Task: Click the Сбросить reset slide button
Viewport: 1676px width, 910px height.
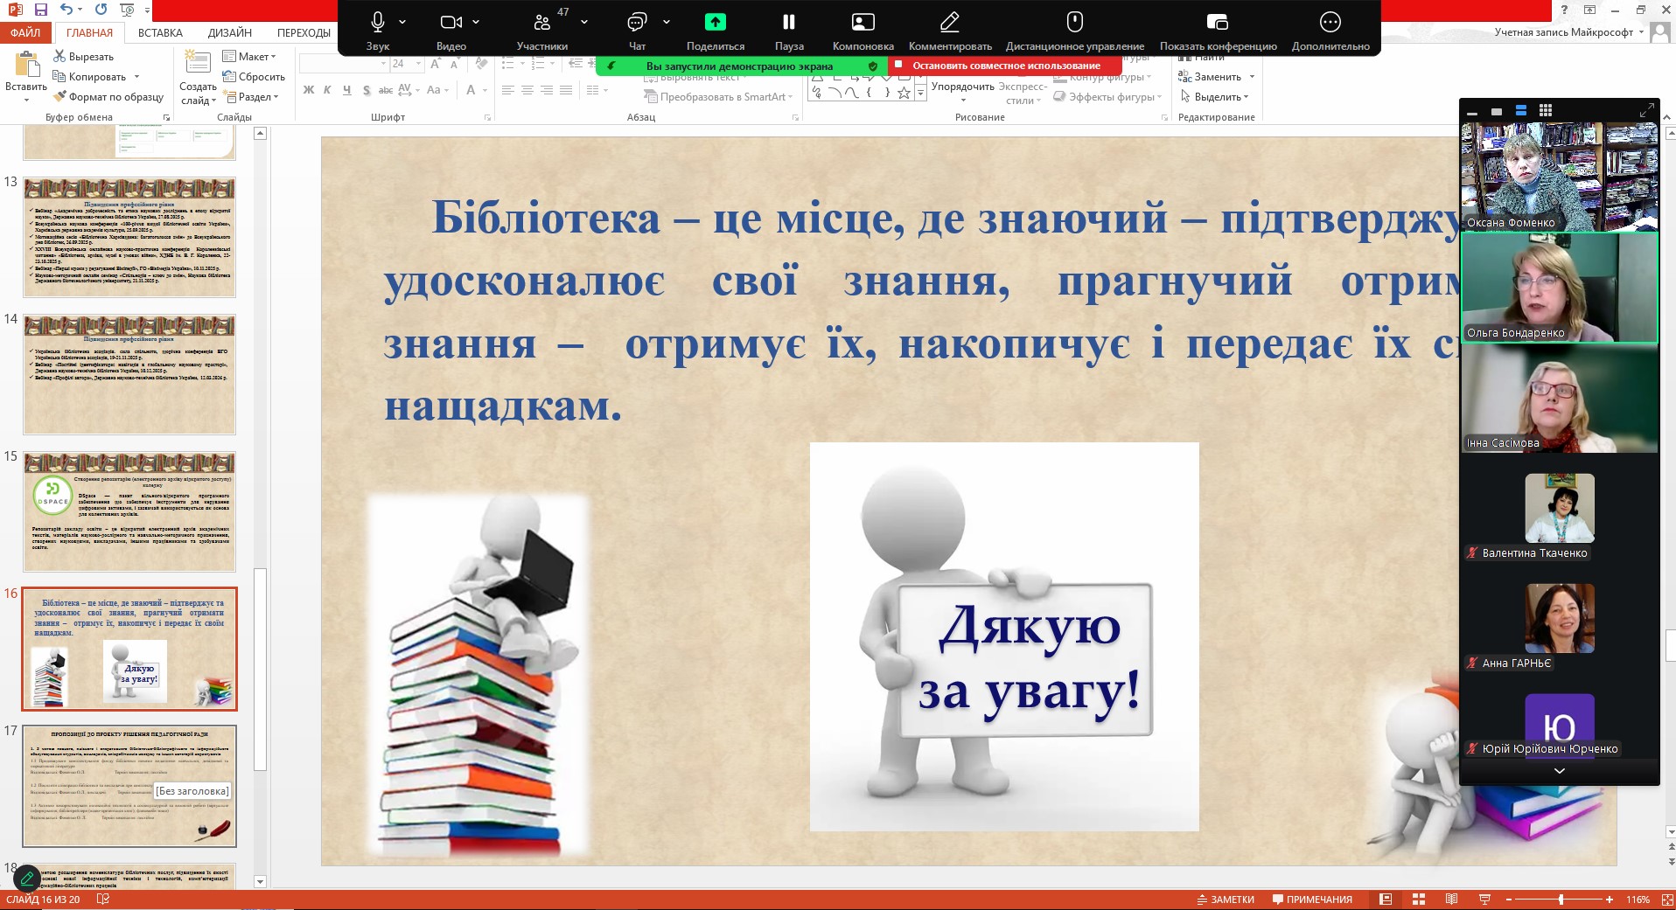Action: pyautogui.click(x=254, y=77)
